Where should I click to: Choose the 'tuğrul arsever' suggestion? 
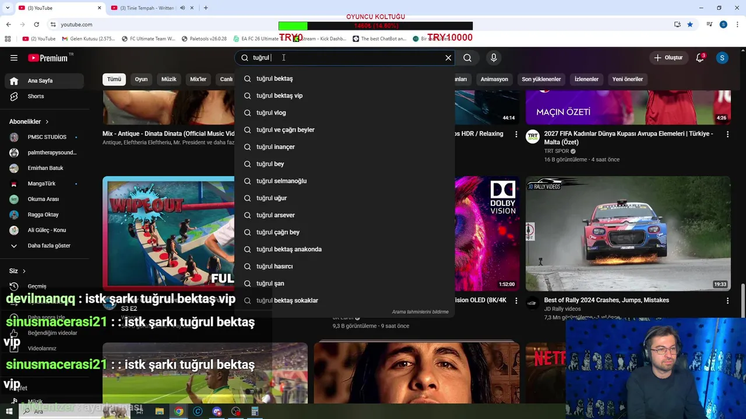[344, 215]
